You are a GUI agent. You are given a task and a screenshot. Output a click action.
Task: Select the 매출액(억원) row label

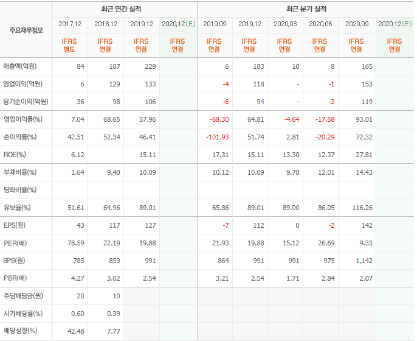click(20, 66)
